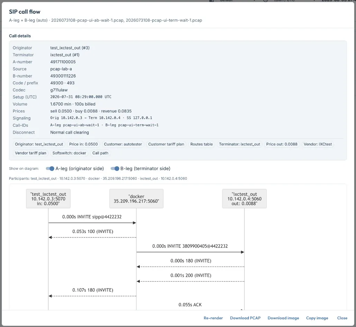Open the Customer tariff plan chip
Screen dimensions: 356x327
click(x=166, y=144)
